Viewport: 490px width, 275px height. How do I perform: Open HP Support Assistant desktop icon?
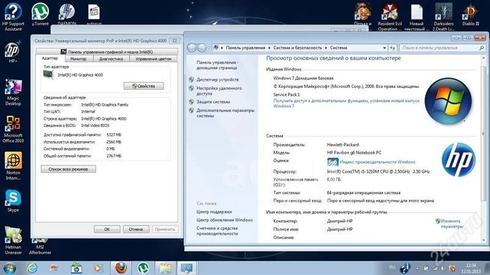[13, 16]
